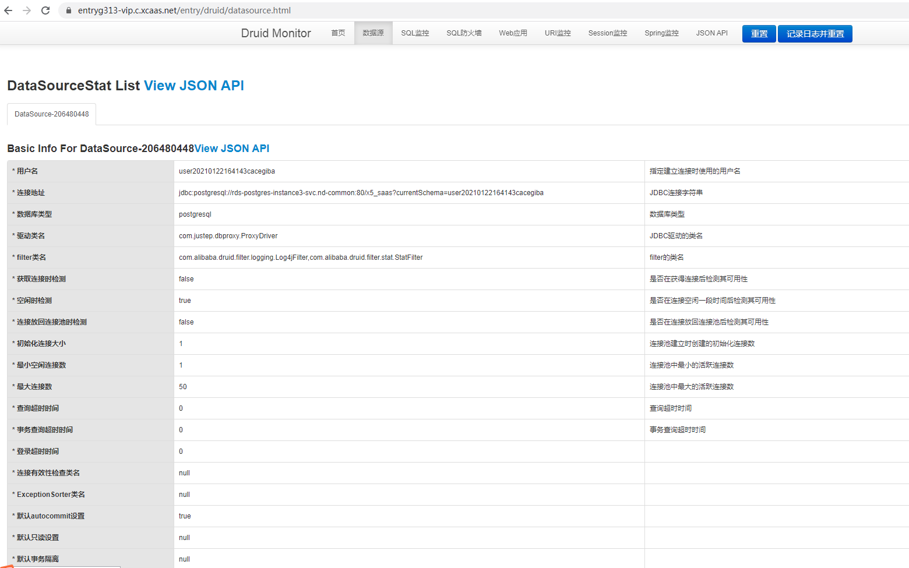
Task: Open the 首页 nav item
Action: [x=338, y=33]
